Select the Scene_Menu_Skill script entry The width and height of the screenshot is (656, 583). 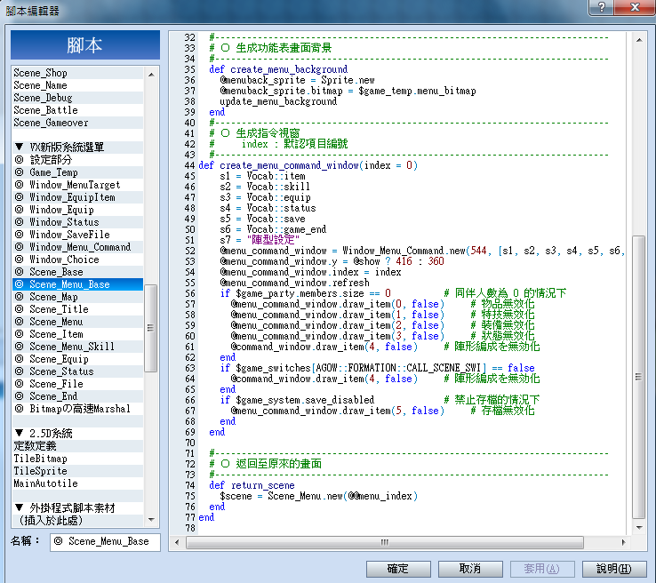(78, 347)
